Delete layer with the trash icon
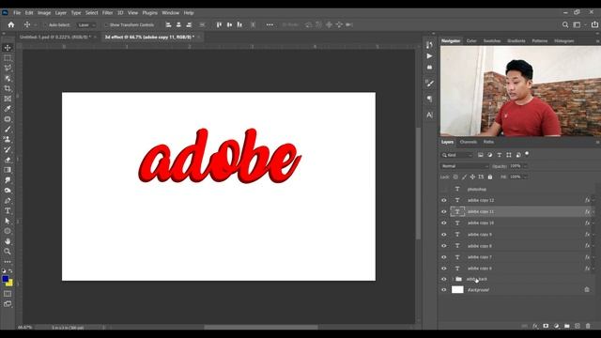 [x=588, y=326]
